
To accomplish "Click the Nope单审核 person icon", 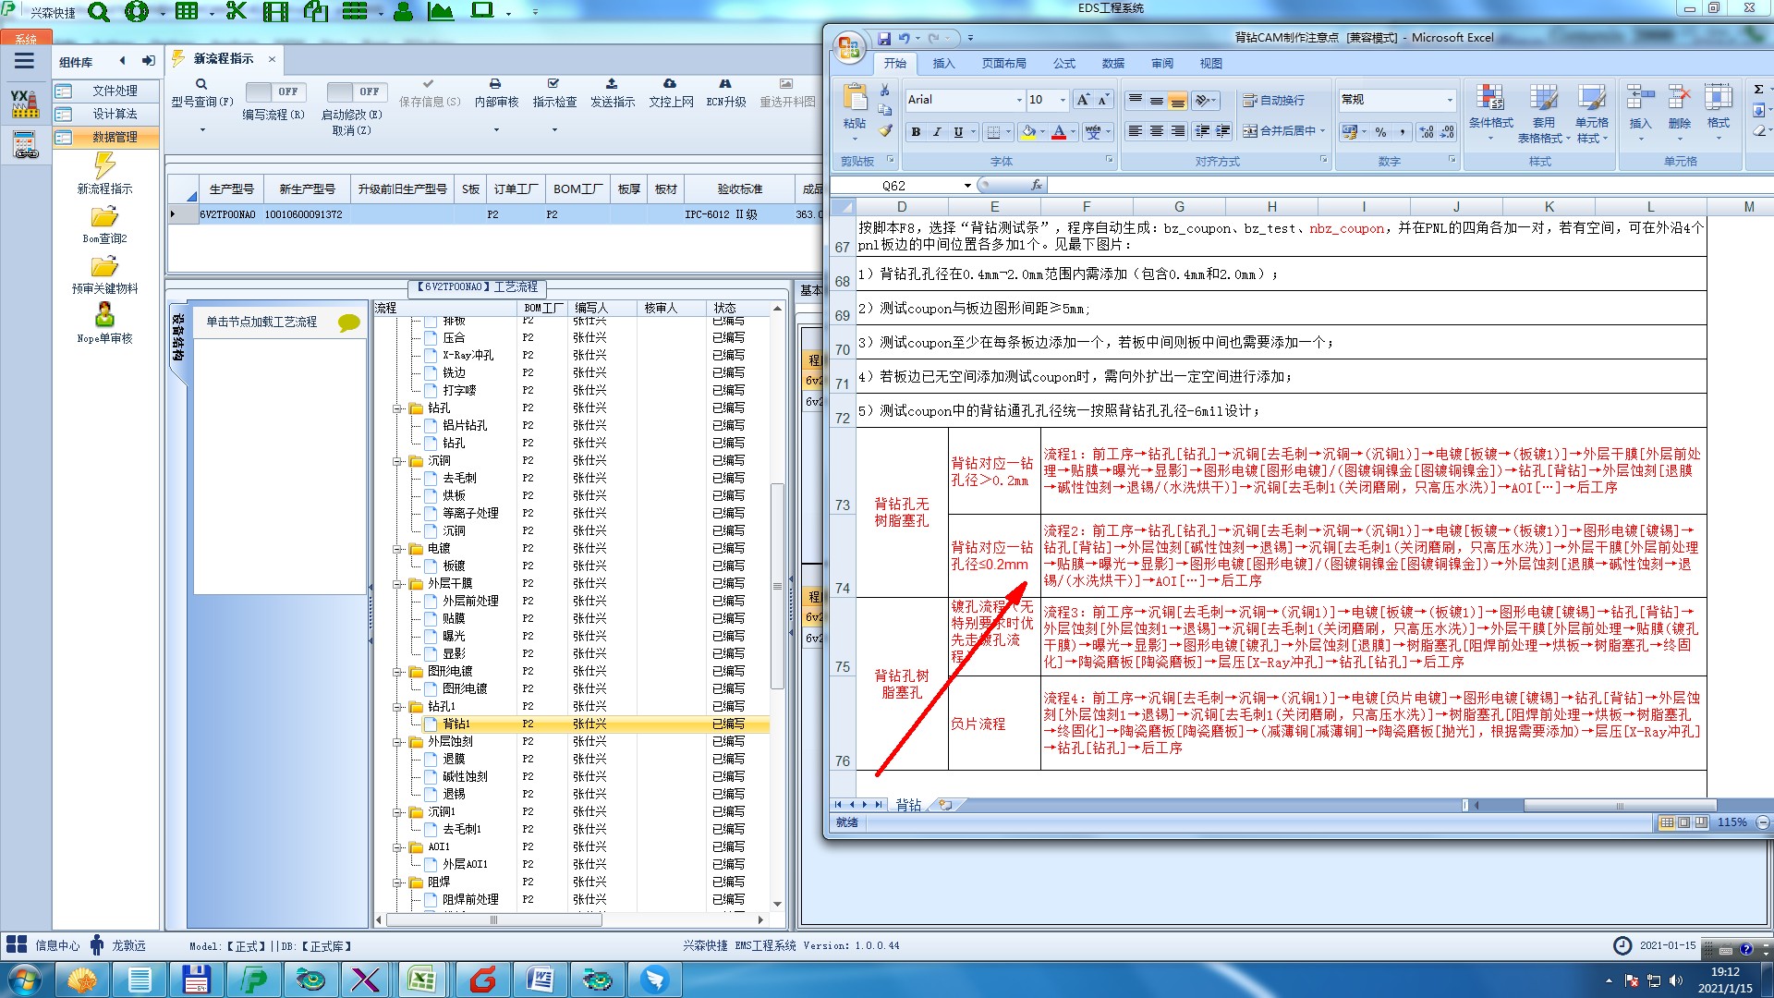I will (104, 315).
